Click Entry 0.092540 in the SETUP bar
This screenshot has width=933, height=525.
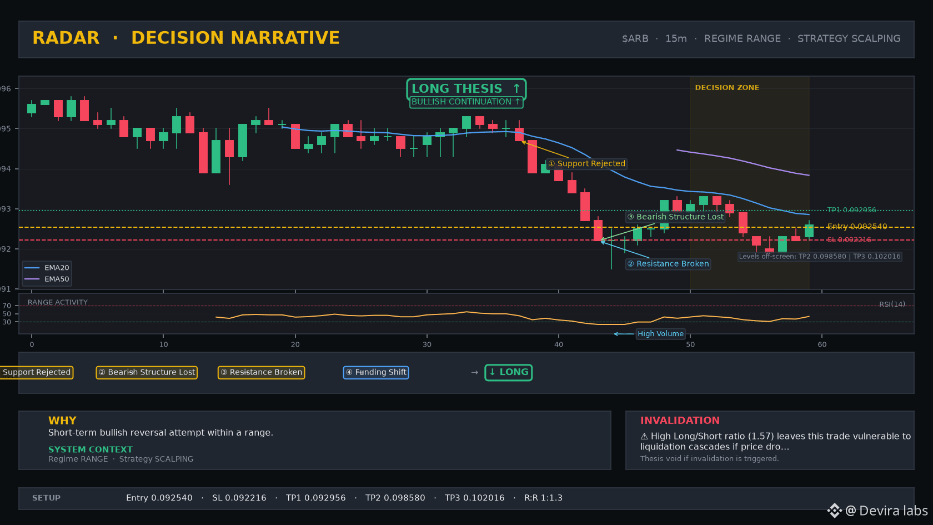click(x=159, y=498)
